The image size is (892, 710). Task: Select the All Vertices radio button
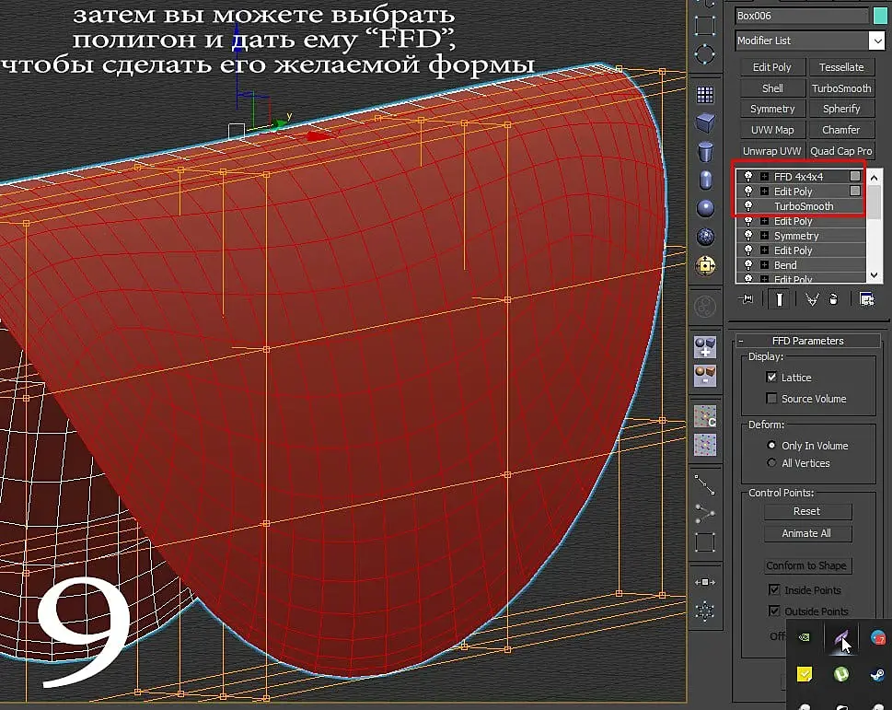pyautogui.click(x=771, y=462)
